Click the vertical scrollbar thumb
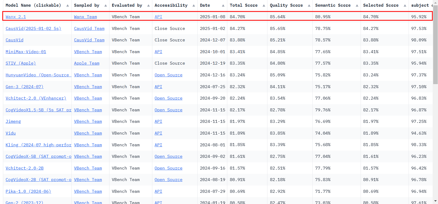The height and width of the screenshot is (204, 438). 436,45
